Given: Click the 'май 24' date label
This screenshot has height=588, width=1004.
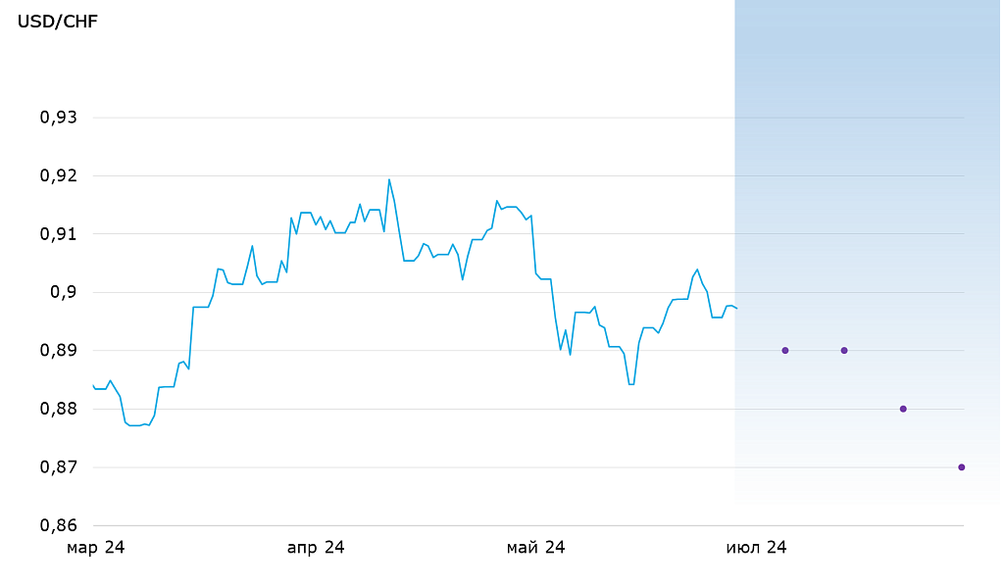Looking at the screenshot, I should pos(535,548).
